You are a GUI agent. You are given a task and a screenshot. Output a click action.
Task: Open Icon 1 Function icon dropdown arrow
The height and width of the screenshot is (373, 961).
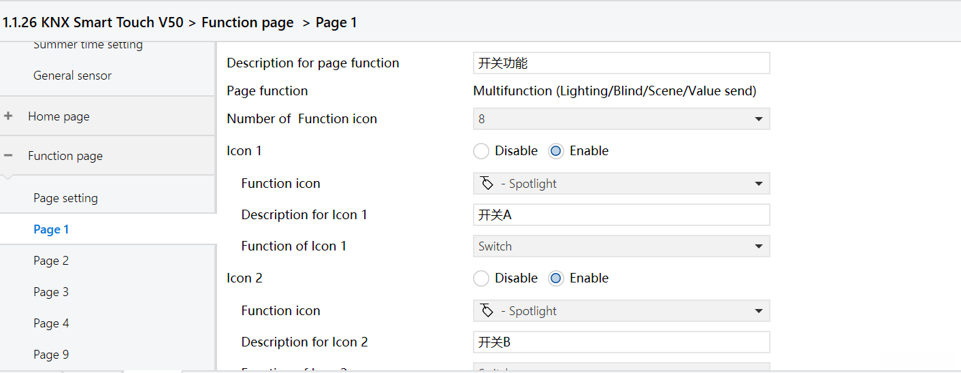coord(758,184)
